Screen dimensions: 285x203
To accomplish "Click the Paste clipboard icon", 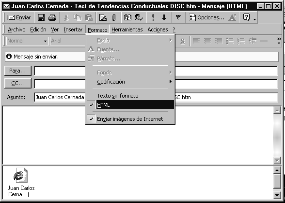I will click(x=89, y=17).
